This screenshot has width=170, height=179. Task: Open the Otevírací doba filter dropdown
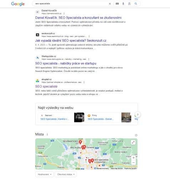66,174
